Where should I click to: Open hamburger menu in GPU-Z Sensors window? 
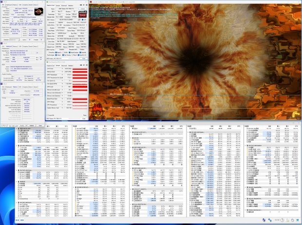click(87, 65)
